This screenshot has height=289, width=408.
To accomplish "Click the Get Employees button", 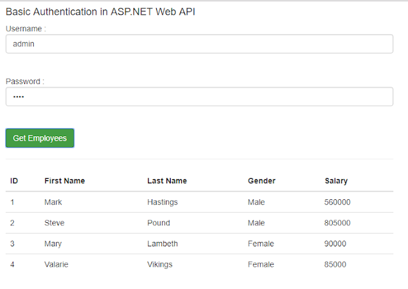I will coord(40,138).
